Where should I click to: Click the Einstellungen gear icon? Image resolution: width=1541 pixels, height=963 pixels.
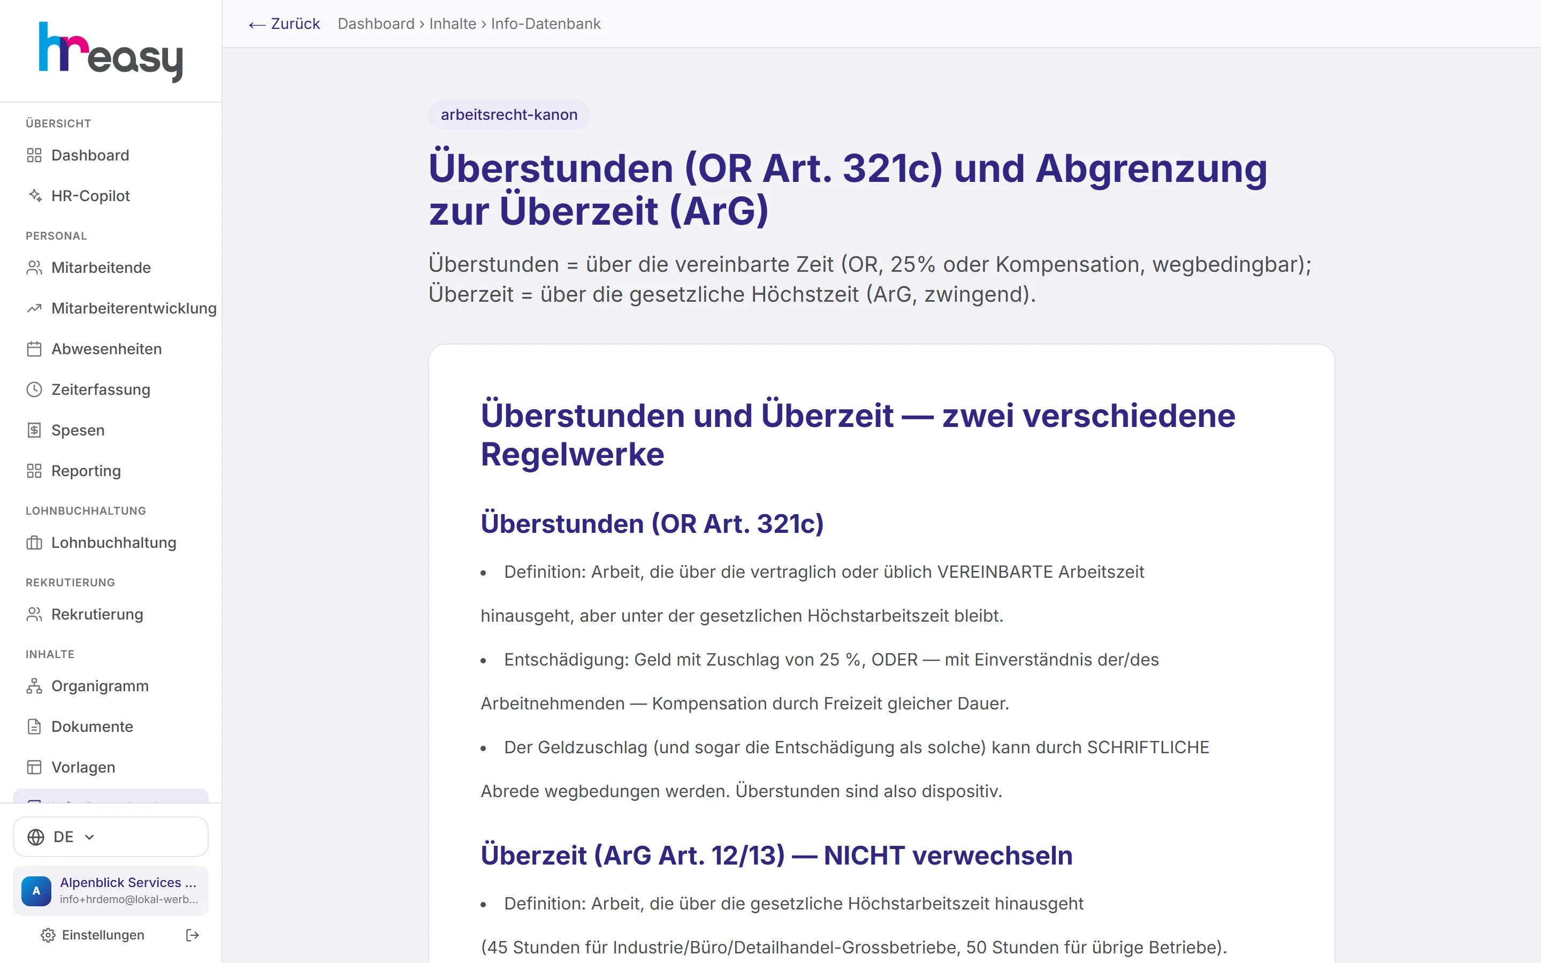48,935
